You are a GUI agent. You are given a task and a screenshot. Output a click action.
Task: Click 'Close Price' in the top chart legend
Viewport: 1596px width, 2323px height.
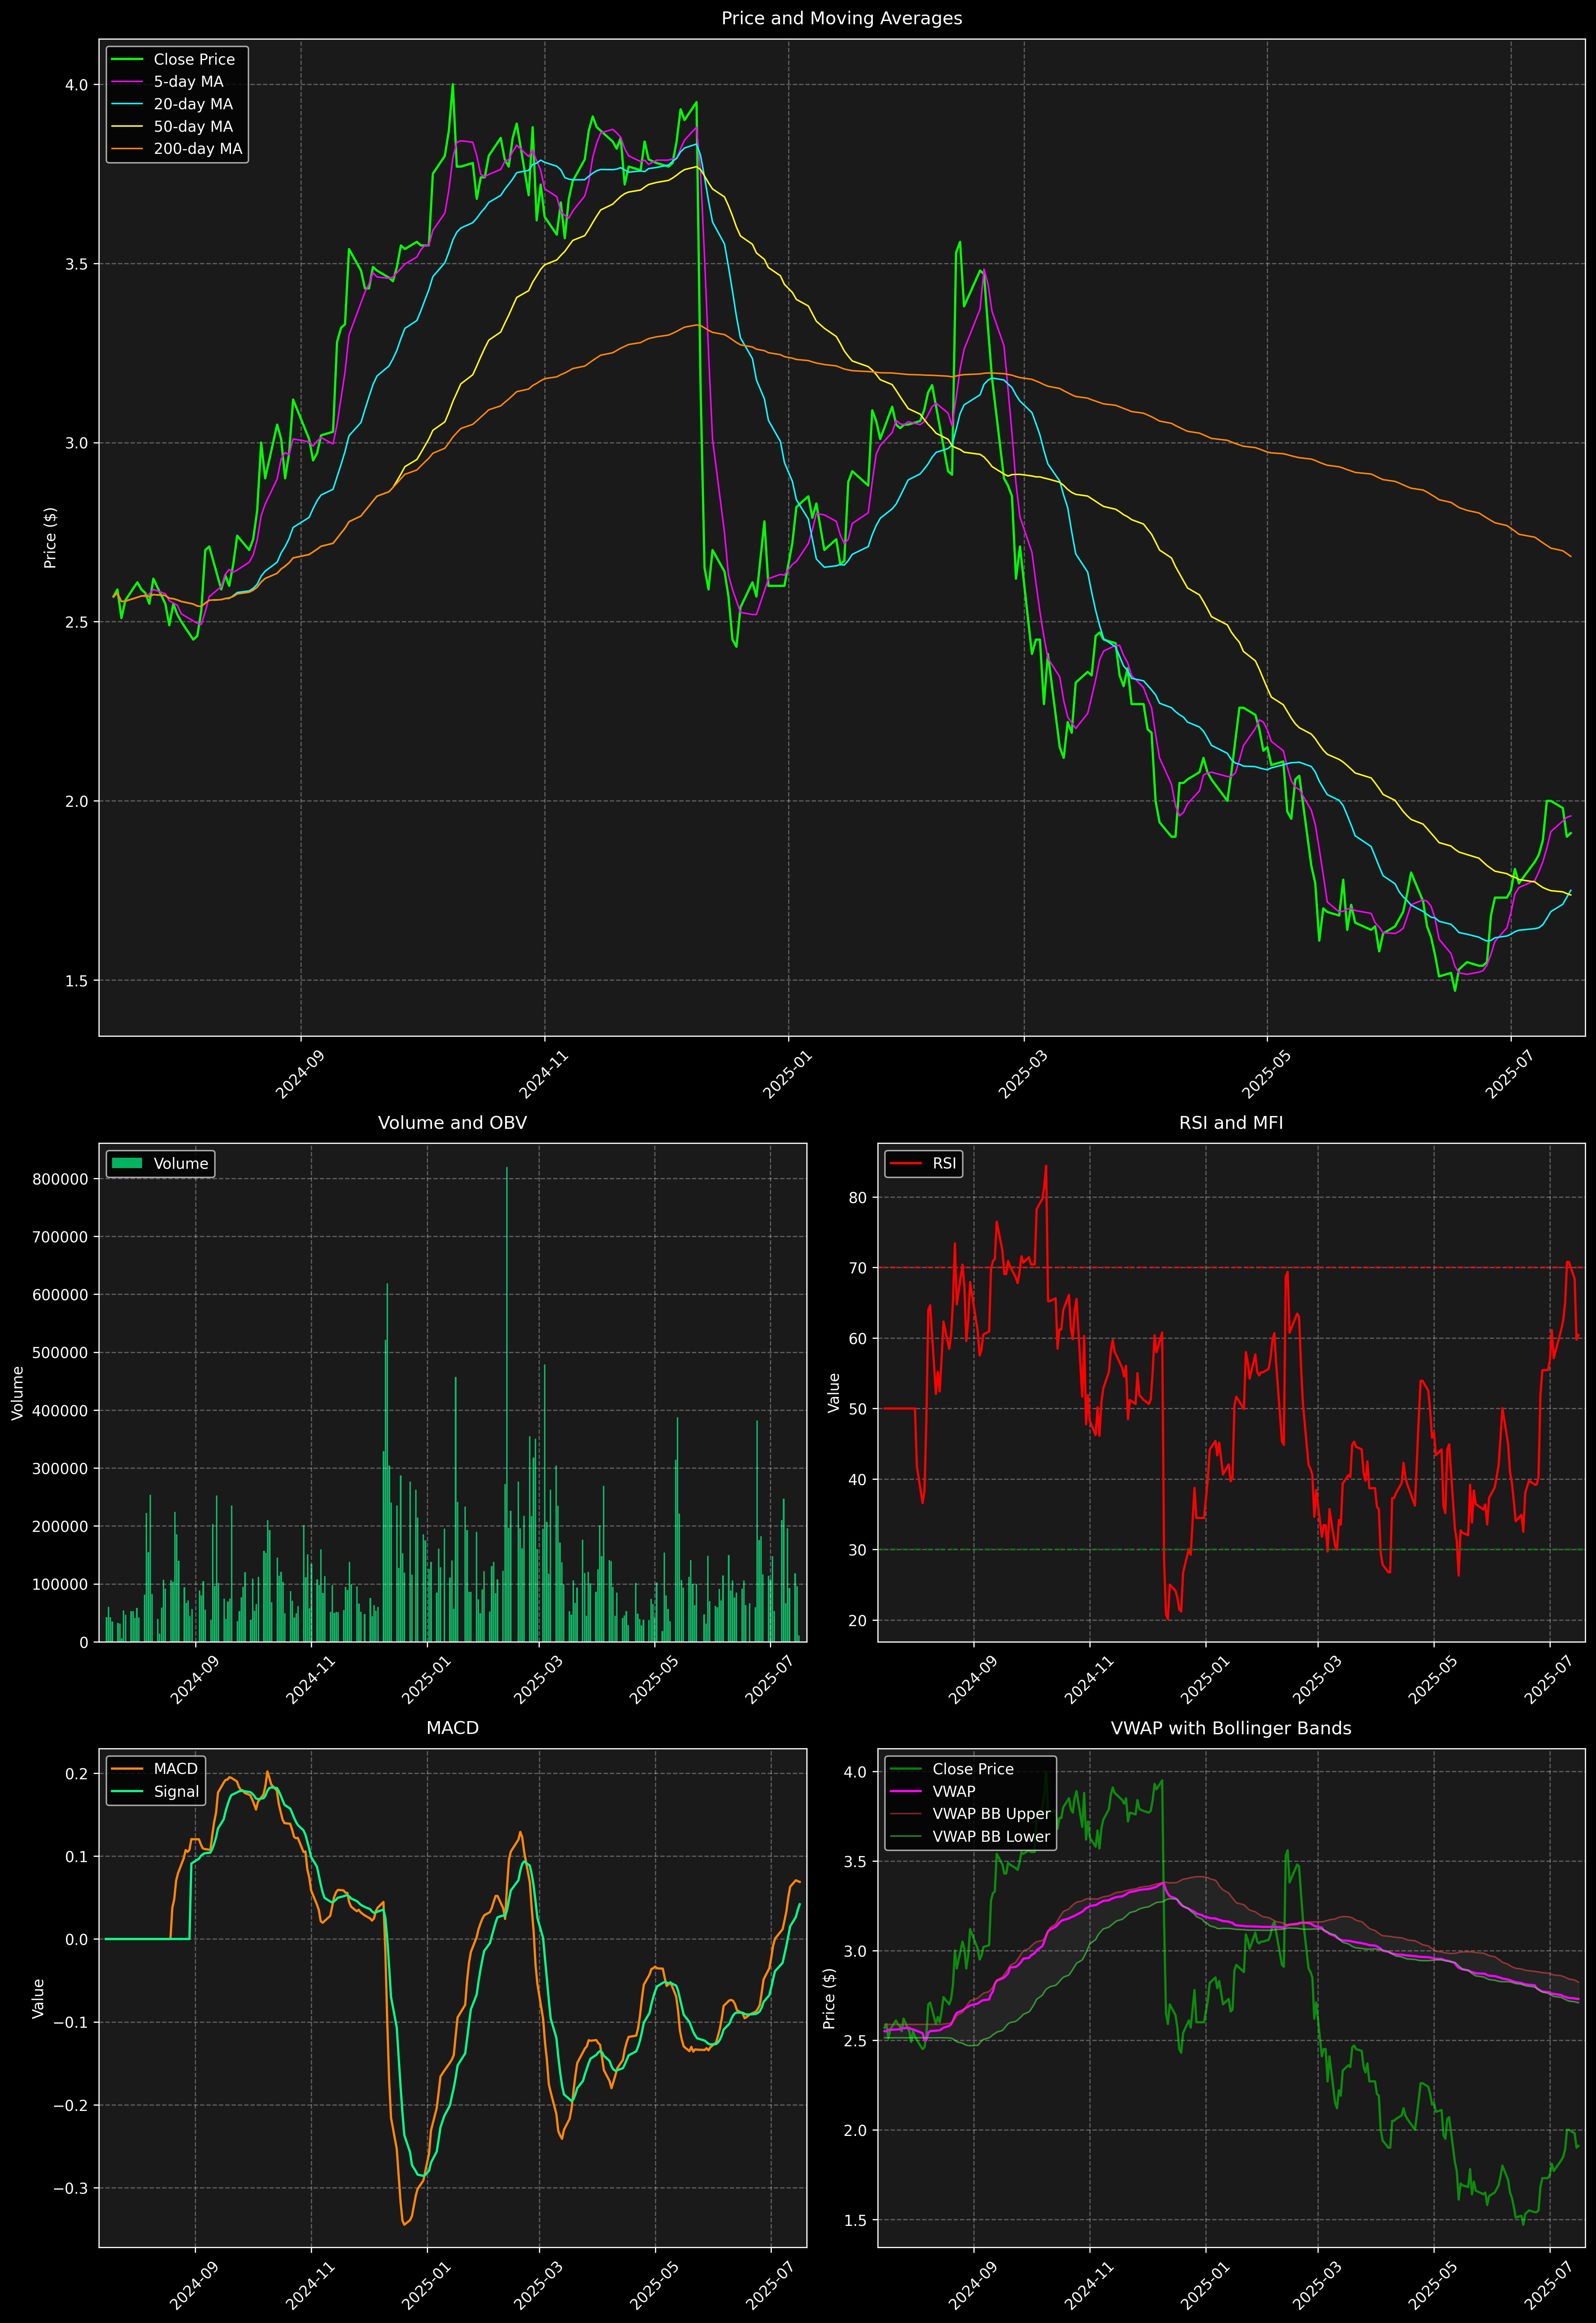point(194,60)
